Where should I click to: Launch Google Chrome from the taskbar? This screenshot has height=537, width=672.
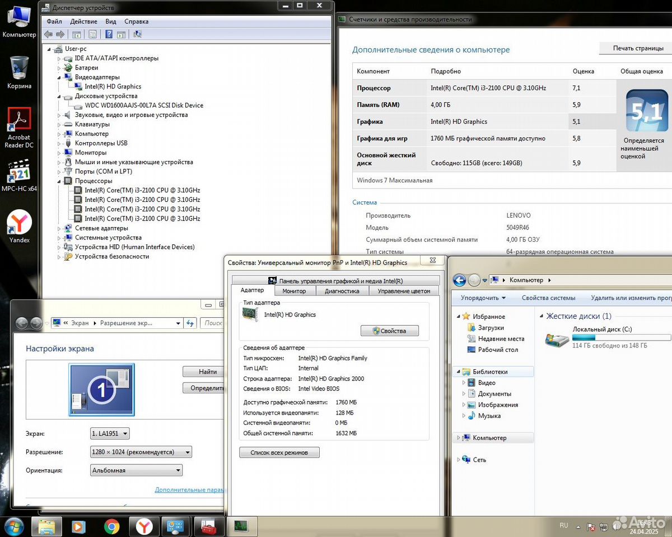tap(111, 526)
